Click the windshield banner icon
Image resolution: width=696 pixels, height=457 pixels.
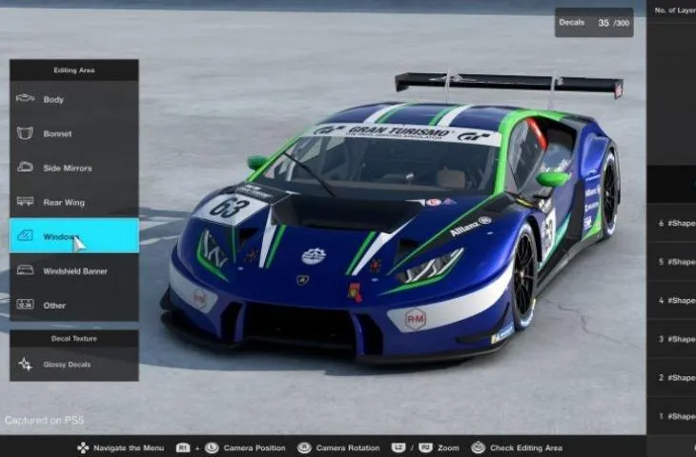pos(25,270)
